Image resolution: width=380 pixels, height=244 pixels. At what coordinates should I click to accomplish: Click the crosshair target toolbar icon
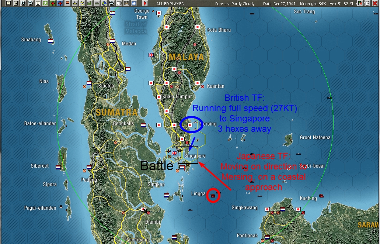[x=111, y=3]
